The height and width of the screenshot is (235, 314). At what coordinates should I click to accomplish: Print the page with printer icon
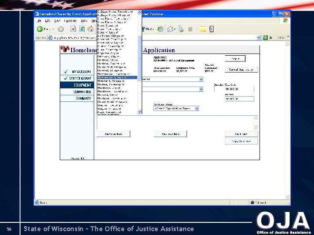pyautogui.click(x=181, y=29)
